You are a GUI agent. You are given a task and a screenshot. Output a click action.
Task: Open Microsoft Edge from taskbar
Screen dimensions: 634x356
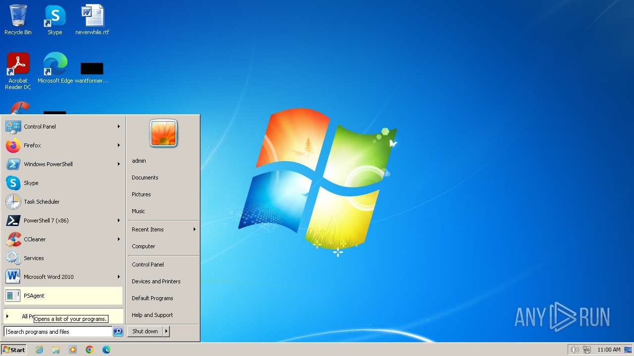(x=106, y=350)
